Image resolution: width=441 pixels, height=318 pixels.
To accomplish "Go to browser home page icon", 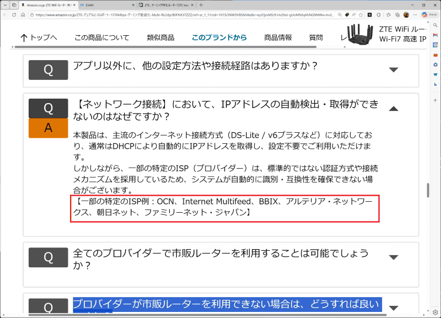I will 23,15.
